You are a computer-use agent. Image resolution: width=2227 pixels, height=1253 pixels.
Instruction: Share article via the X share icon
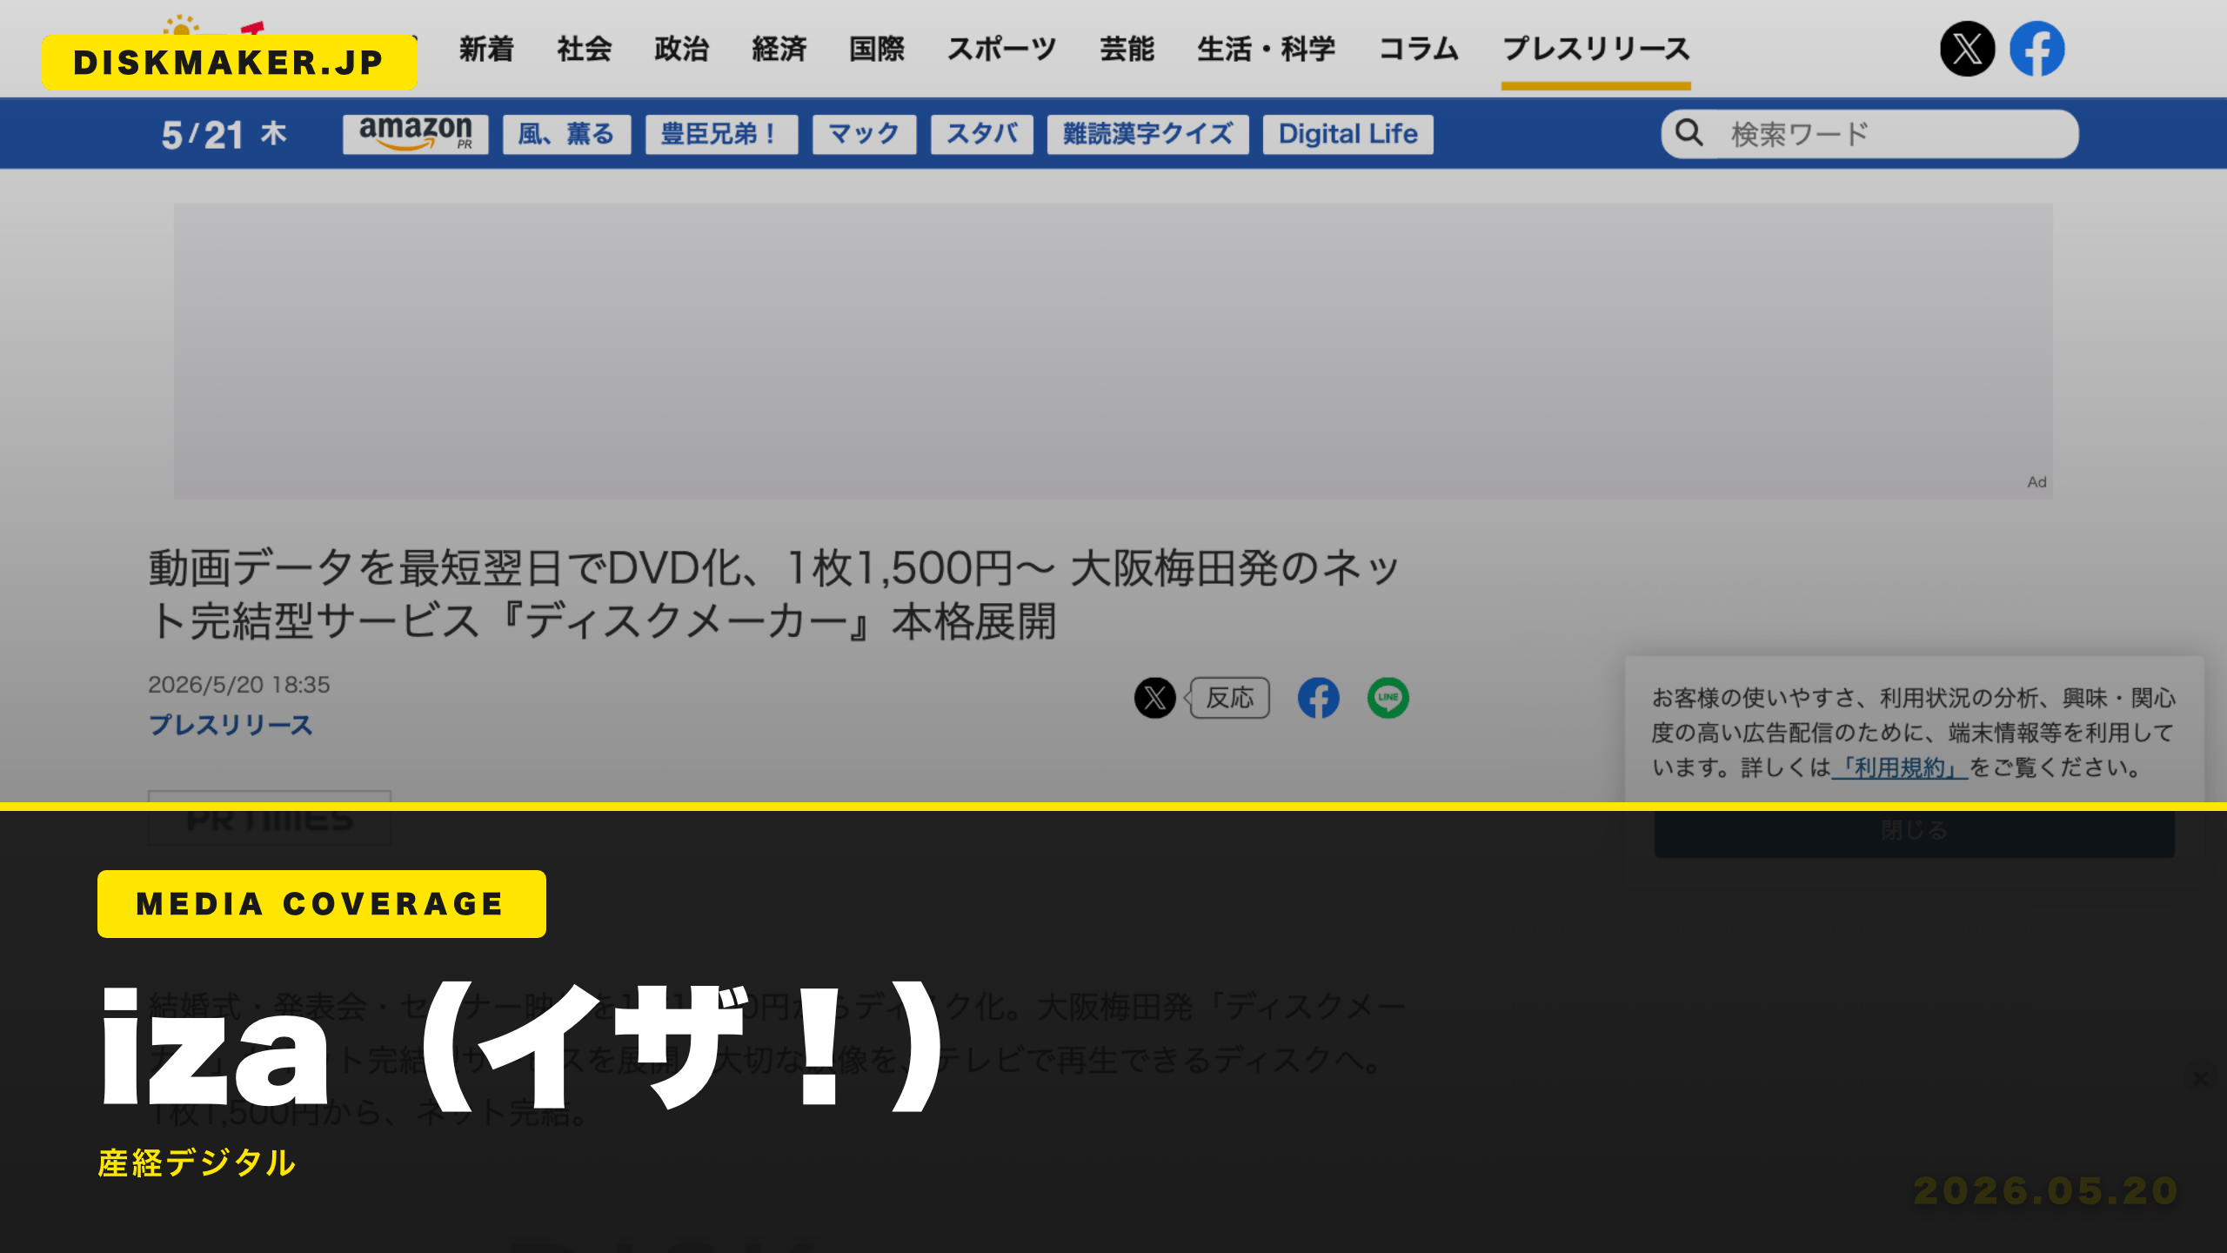(1154, 698)
